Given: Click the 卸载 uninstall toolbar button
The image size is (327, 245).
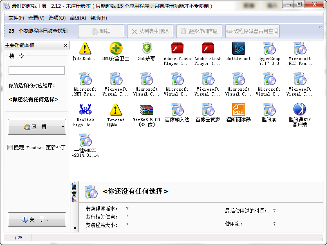Looking at the screenshot, I should [101, 31].
